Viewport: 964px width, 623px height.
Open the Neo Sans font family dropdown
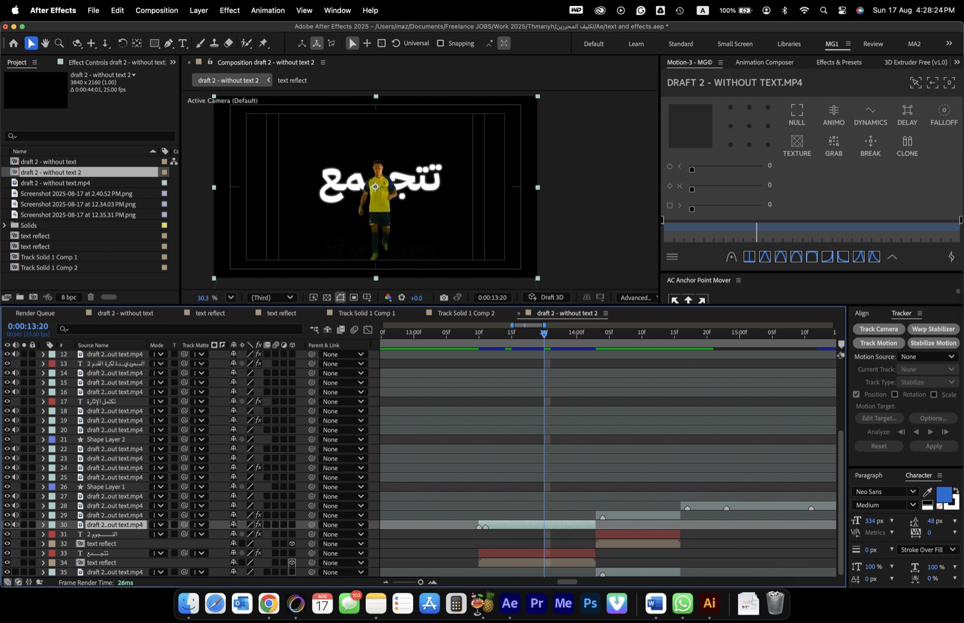click(x=884, y=492)
